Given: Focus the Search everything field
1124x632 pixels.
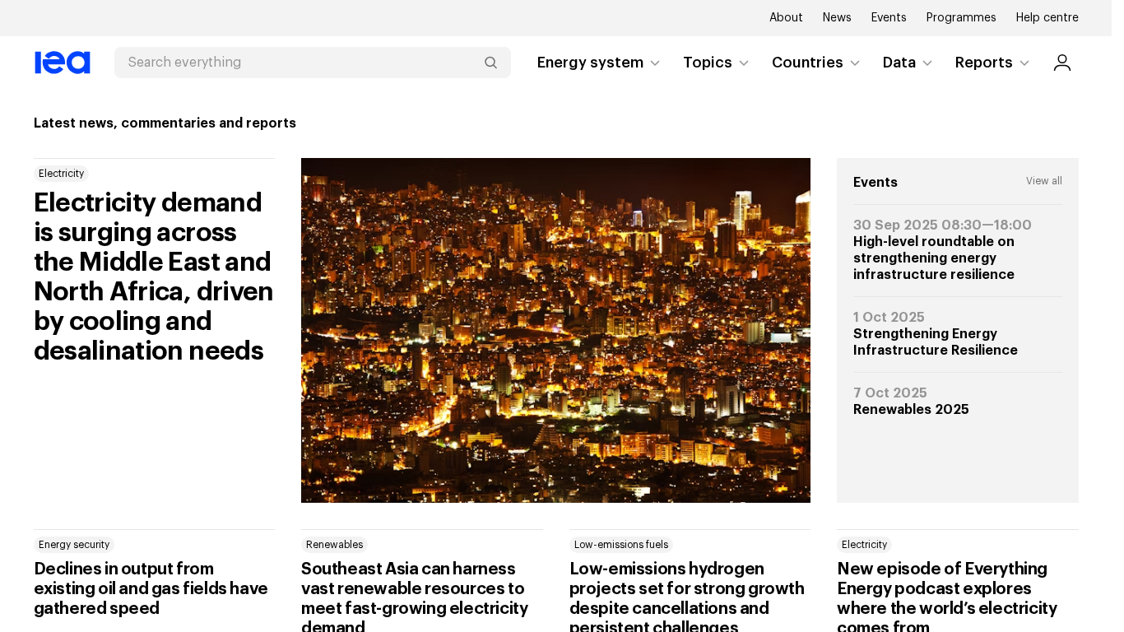Looking at the screenshot, I should (x=300, y=63).
